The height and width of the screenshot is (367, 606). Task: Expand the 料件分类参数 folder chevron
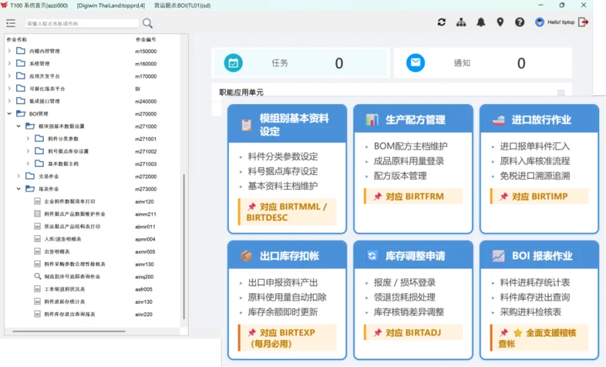[x=28, y=138]
